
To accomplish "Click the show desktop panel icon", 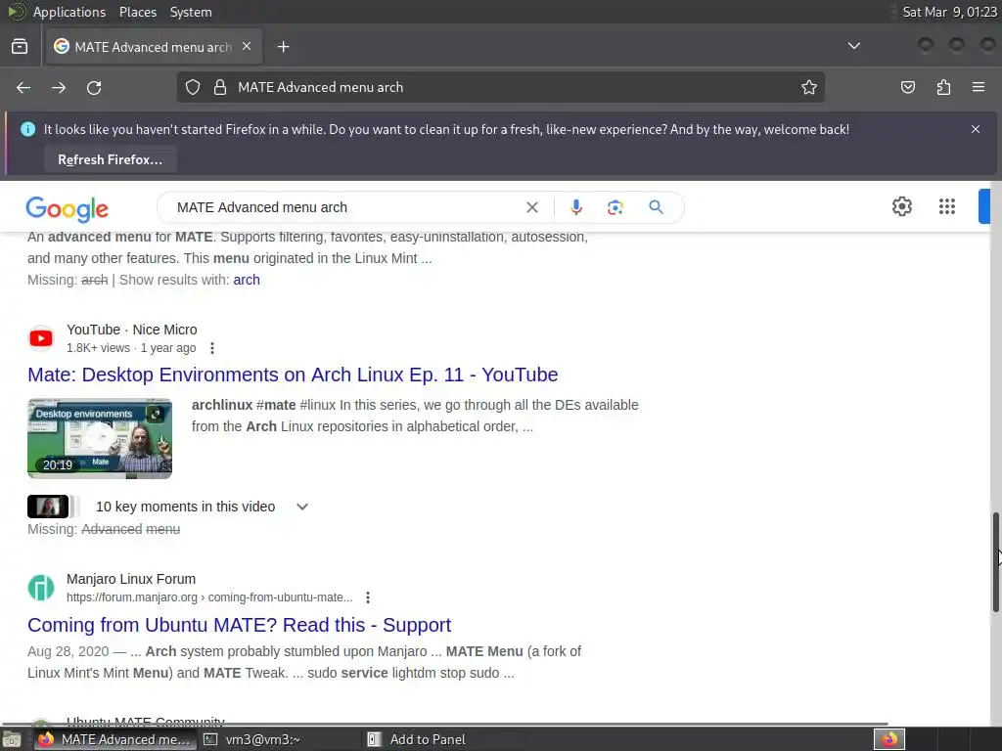I will point(12,739).
